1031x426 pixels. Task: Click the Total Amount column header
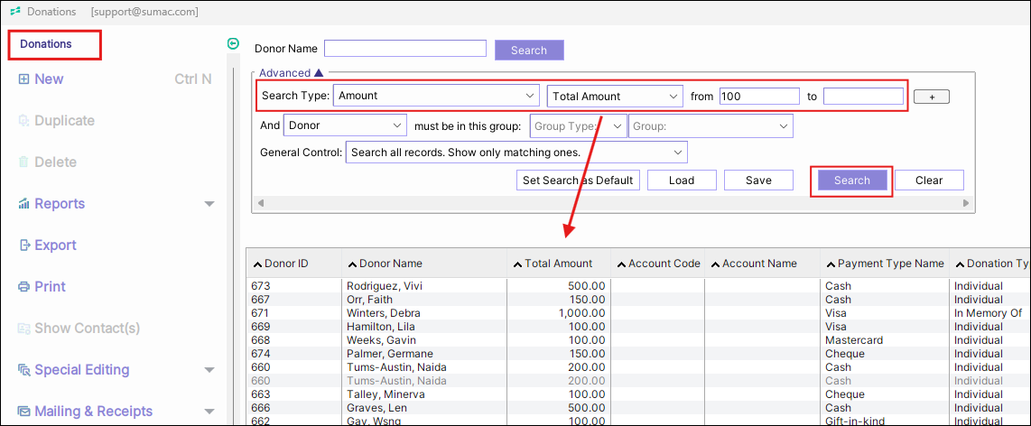(559, 264)
